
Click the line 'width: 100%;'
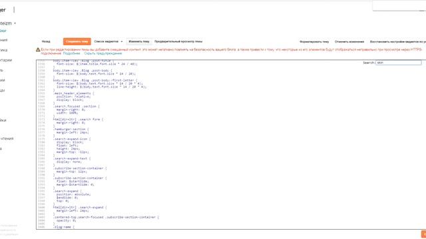click(67, 113)
